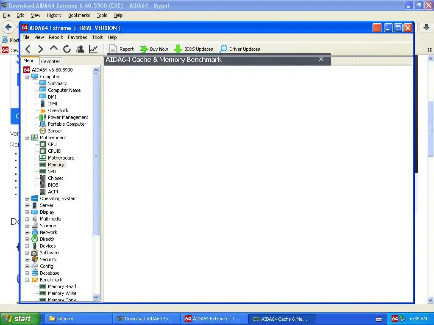The height and width of the screenshot is (325, 434).
Task: Expand the Display tree node
Action: (27, 212)
